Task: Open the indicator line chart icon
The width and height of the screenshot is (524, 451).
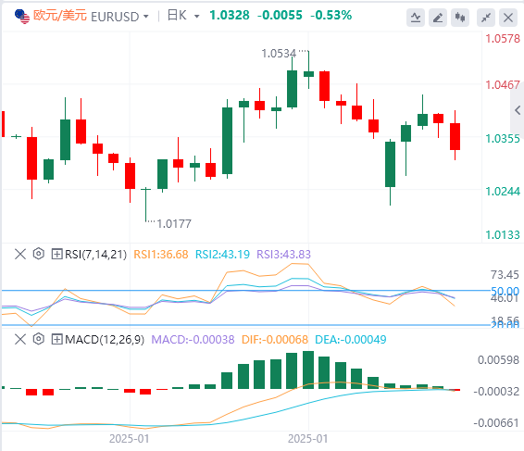Action: (416, 17)
